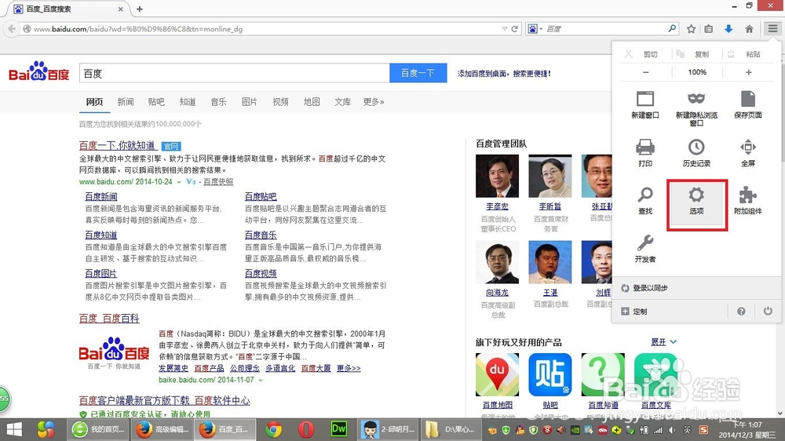Open a new tab with plus button
This screenshot has width=785, height=441.
[x=139, y=9]
